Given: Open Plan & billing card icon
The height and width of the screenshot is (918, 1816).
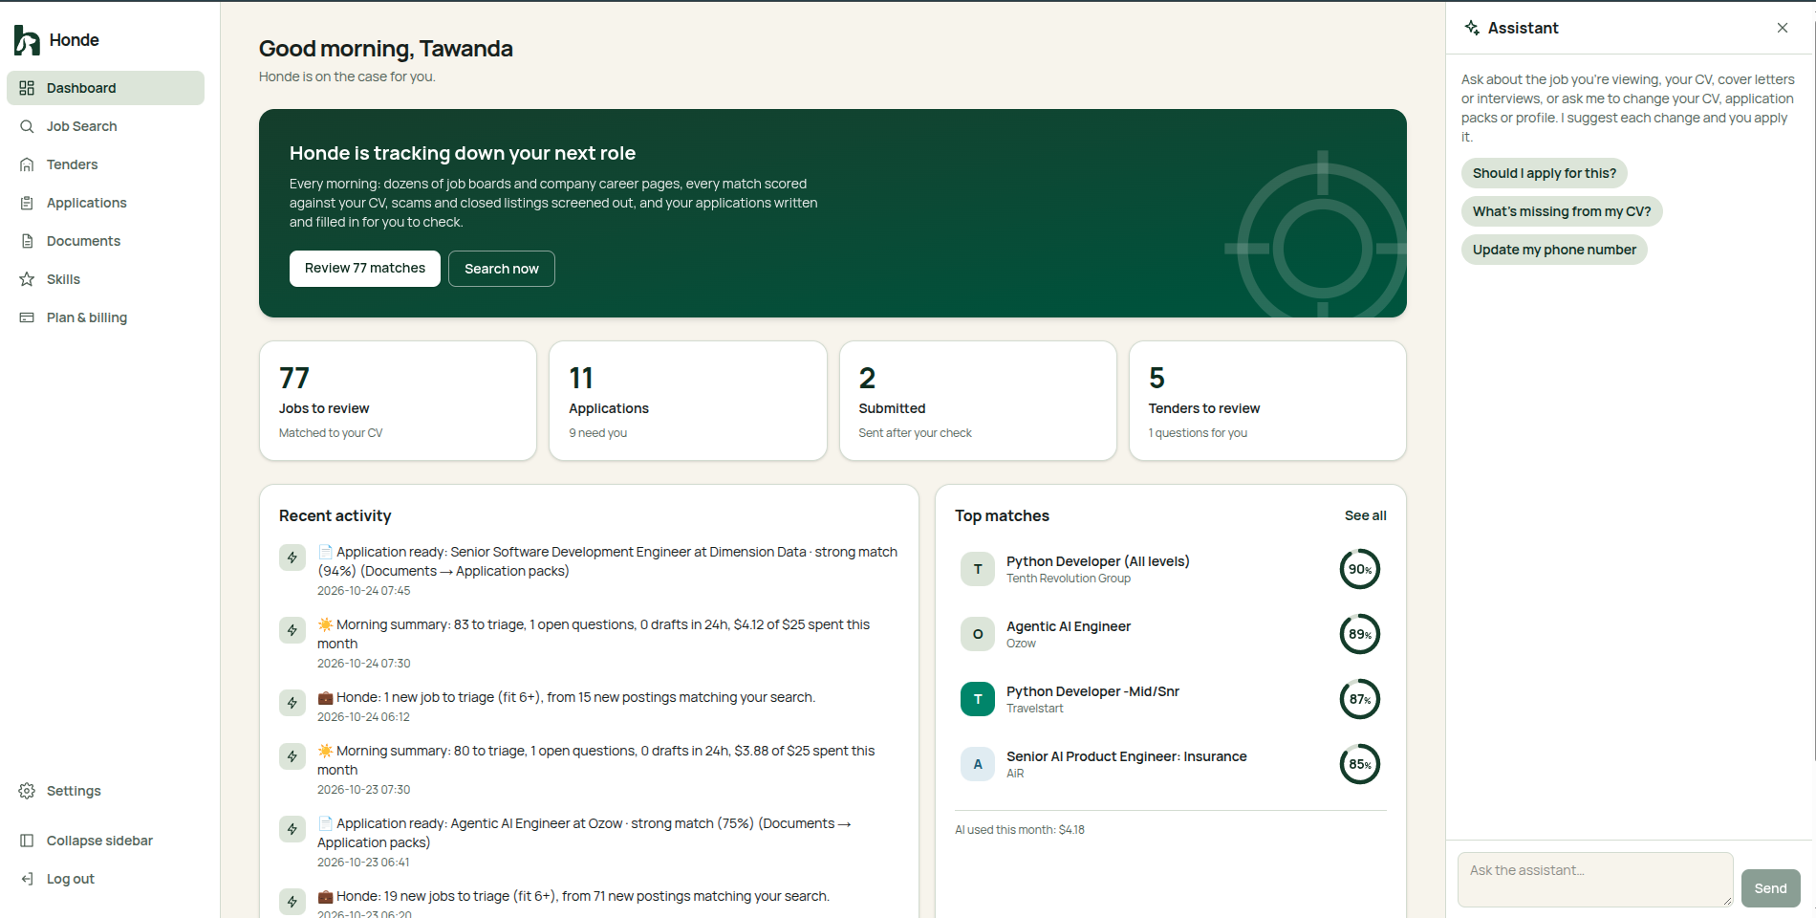Looking at the screenshot, I should 27,317.
